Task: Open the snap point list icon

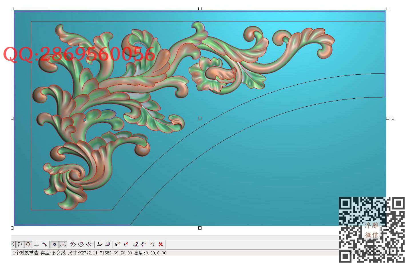Action: coord(152,244)
